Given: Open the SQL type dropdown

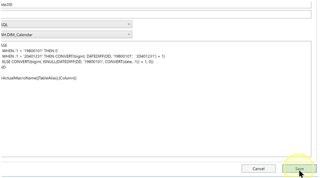Looking at the screenshot, I should (x=66, y=24).
